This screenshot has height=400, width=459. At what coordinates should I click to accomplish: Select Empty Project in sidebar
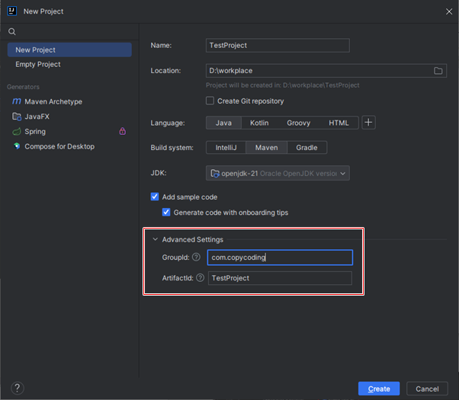(x=69, y=64)
